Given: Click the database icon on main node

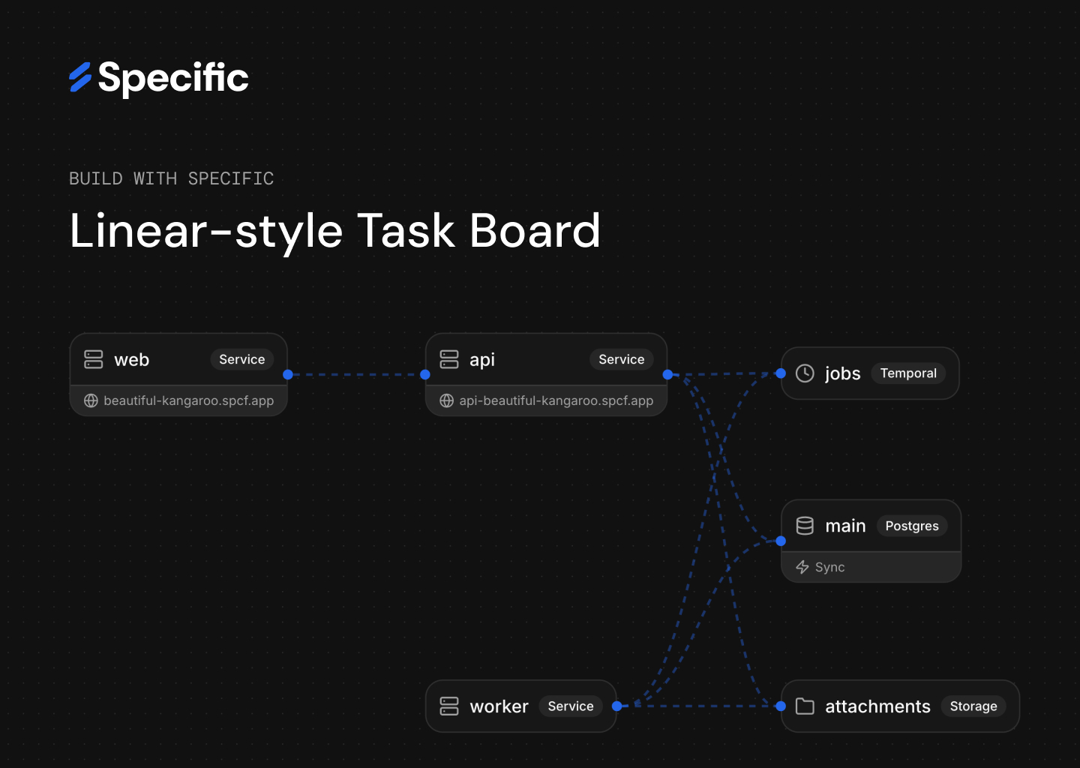Looking at the screenshot, I should (805, 526).
